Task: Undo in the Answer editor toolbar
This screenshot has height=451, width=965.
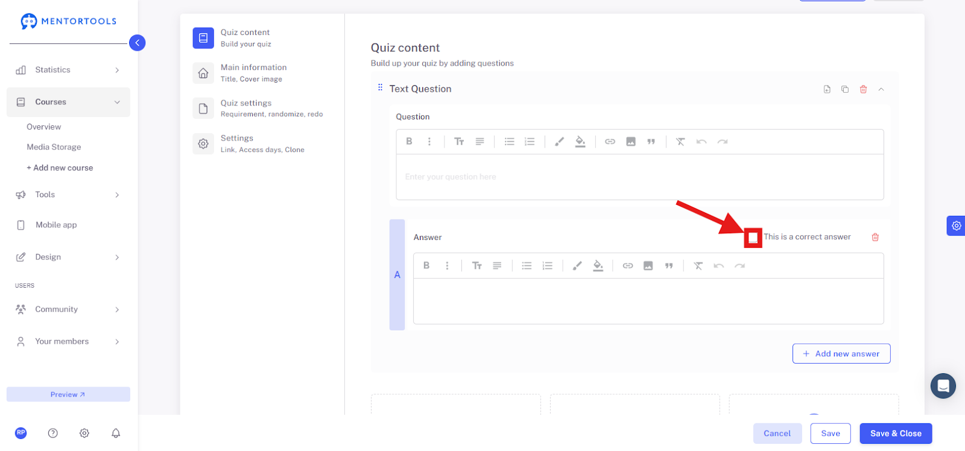Action: [x=719, y=266]
